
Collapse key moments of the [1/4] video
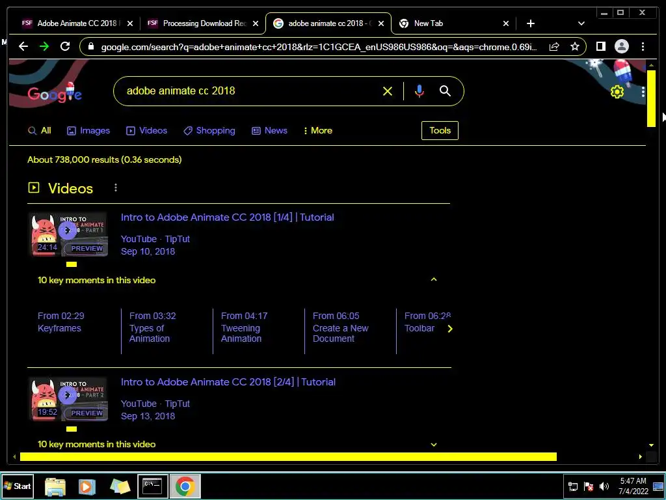pos(434,279)
